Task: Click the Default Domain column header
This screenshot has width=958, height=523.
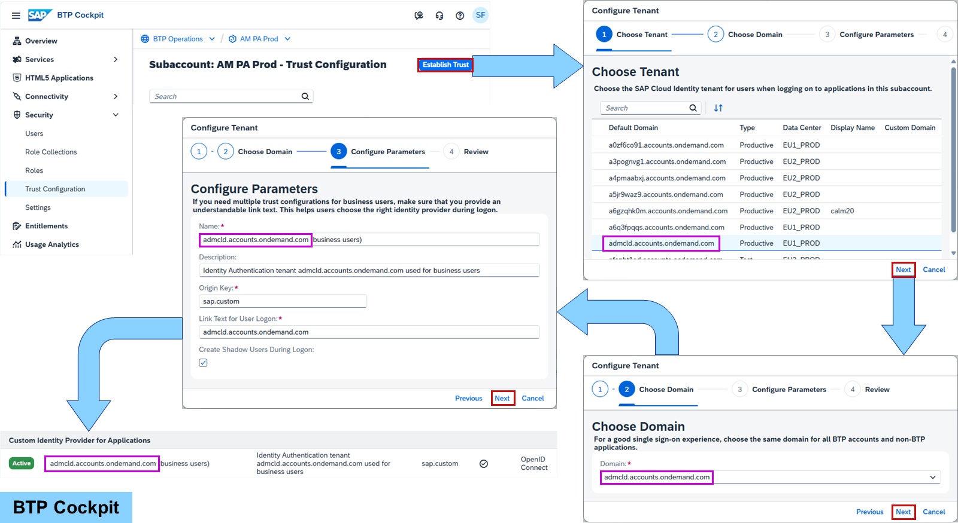Action: click(633, 128)
